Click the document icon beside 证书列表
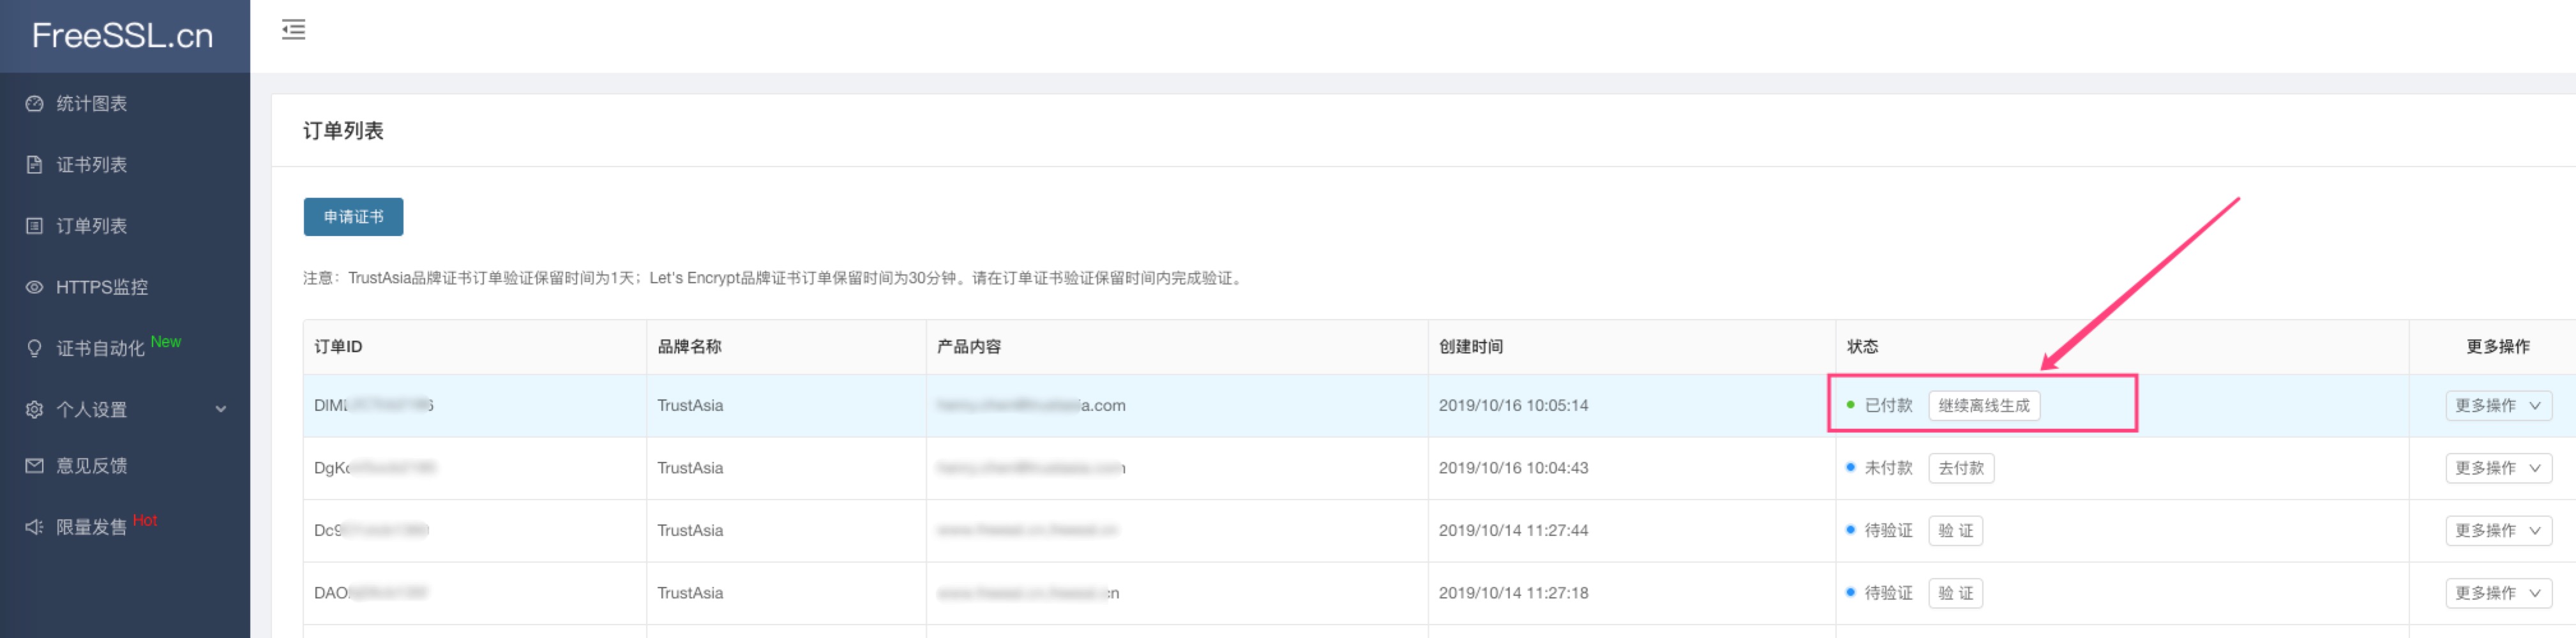 [x=34, y=164]
